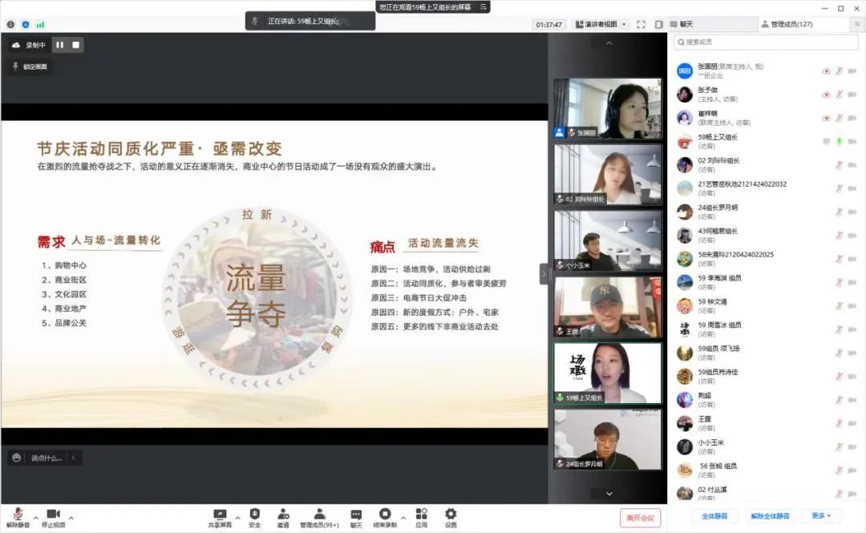Image resolution: width=866 pixels, height=533 pixels.
Task: Unmute your microphone
Action: pos(18,515)
